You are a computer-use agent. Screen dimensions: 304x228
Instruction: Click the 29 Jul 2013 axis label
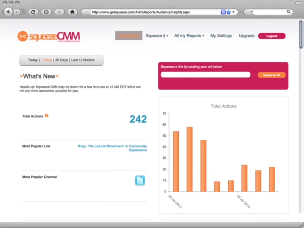(243, 202)
